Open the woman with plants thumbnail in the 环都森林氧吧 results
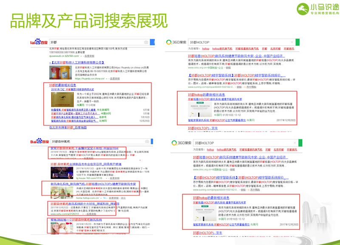The width and height of the screenshot is (340, 245). pyautogui.click(x=62, y=192)
